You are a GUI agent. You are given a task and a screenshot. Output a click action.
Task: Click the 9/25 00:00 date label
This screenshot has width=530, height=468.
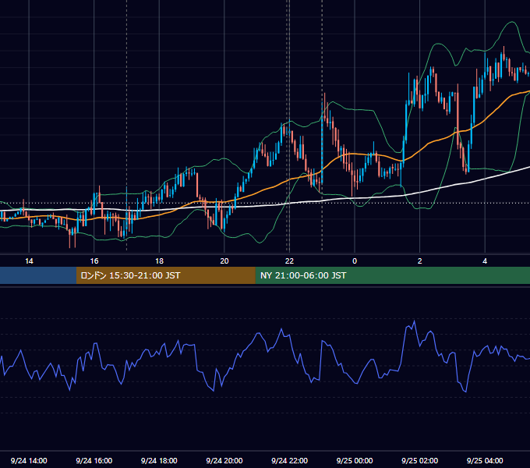click(x=355, y=460)
